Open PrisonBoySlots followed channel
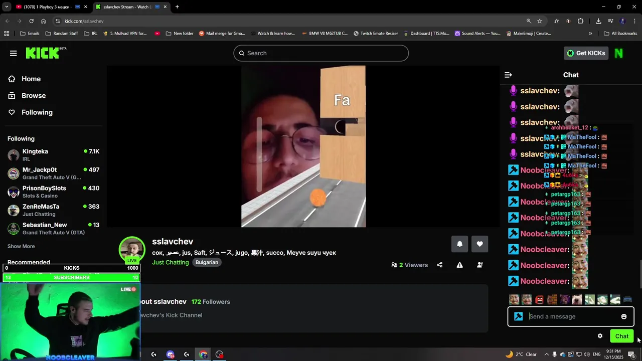The height and width of the screenshot is (361, 642). [53, 192]
